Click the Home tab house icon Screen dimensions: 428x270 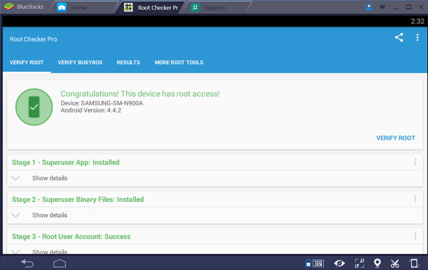[62, 7]
